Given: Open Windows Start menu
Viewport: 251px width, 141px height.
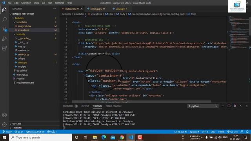Looking at the screenshot, I should 4,137.
